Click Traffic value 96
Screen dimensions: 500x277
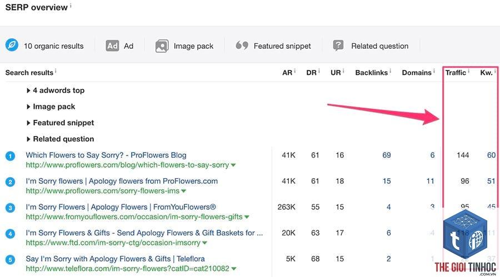point(465,181)
